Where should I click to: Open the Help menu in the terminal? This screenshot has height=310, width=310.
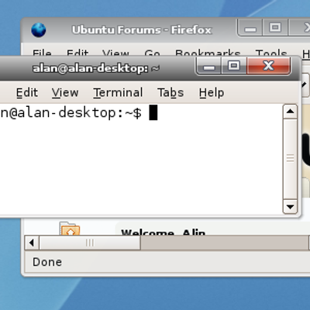(212, 92)
